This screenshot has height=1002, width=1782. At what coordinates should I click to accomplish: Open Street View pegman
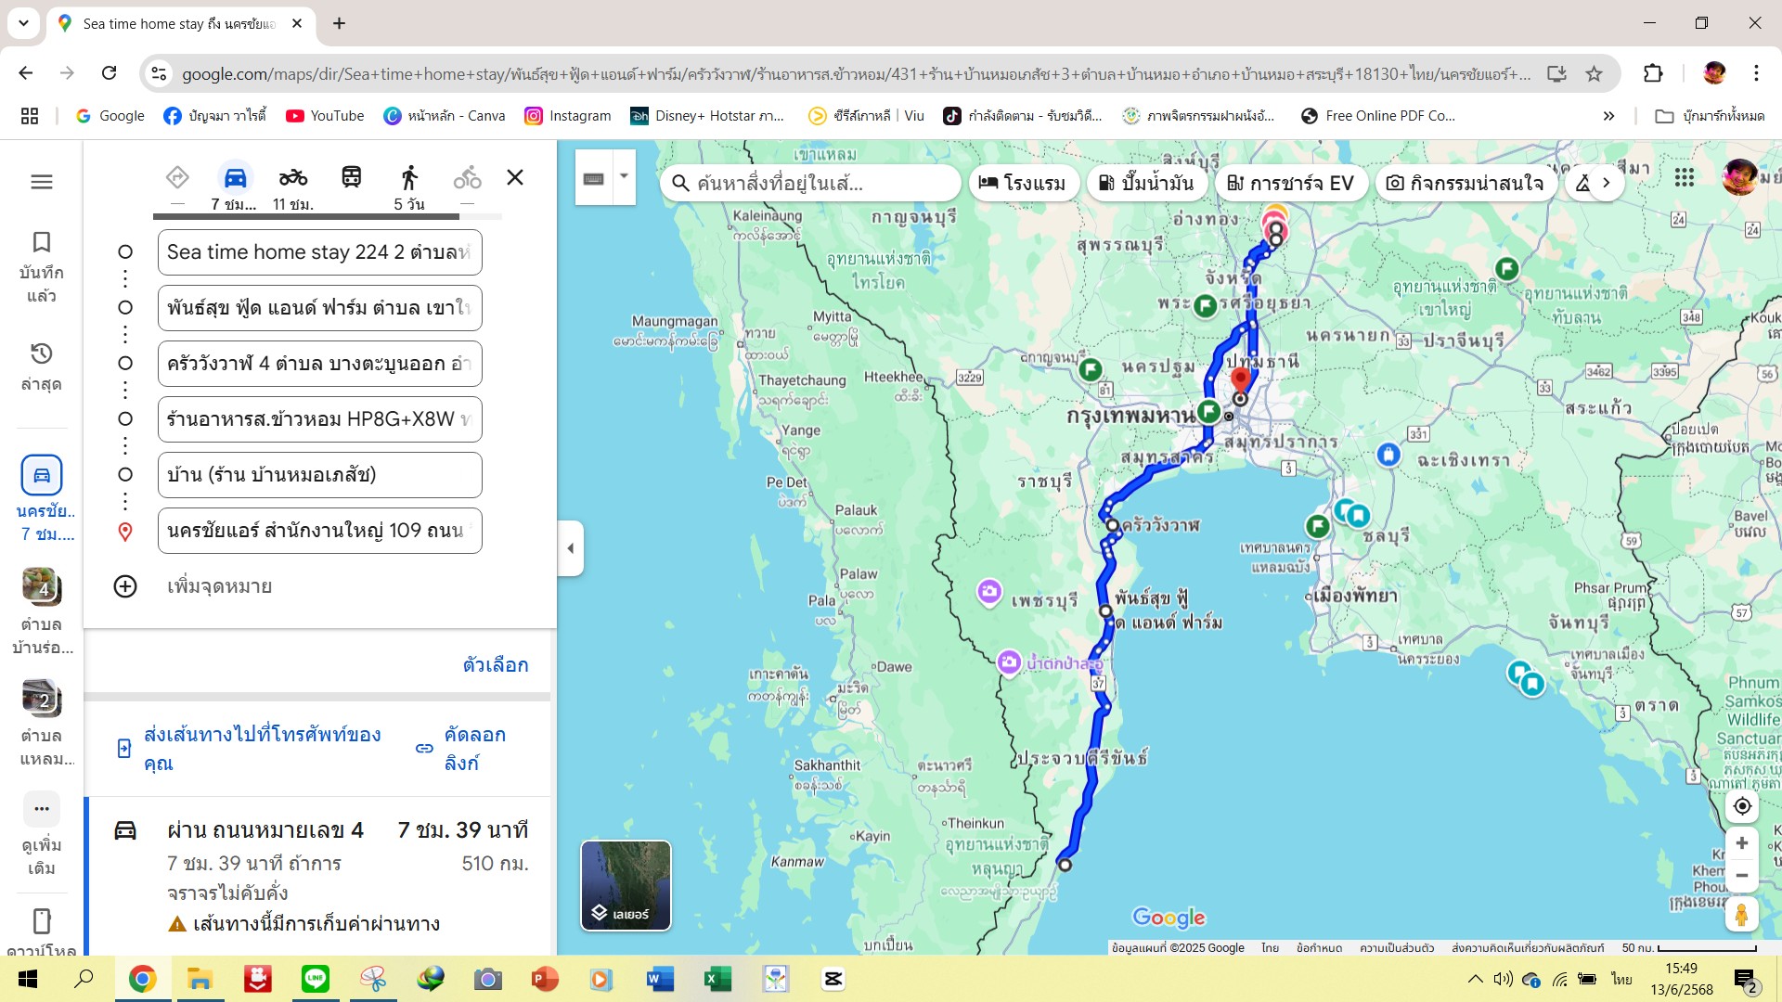[x=1742, y=915]
